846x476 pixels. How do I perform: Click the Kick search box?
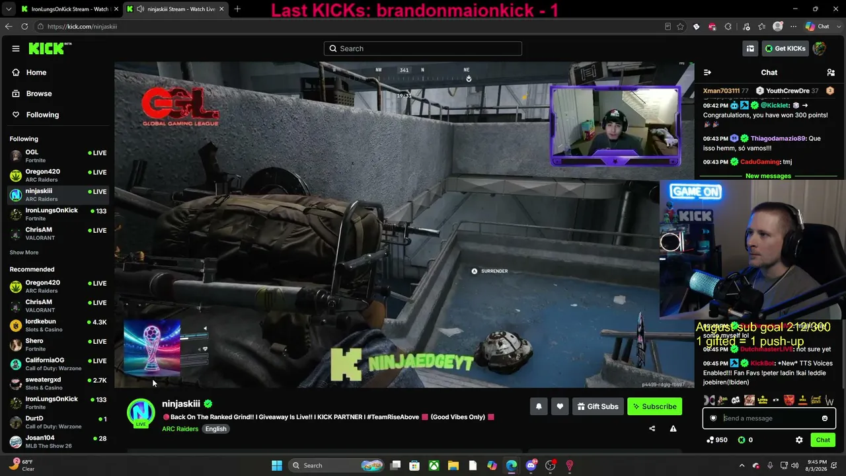pos(423,48)
